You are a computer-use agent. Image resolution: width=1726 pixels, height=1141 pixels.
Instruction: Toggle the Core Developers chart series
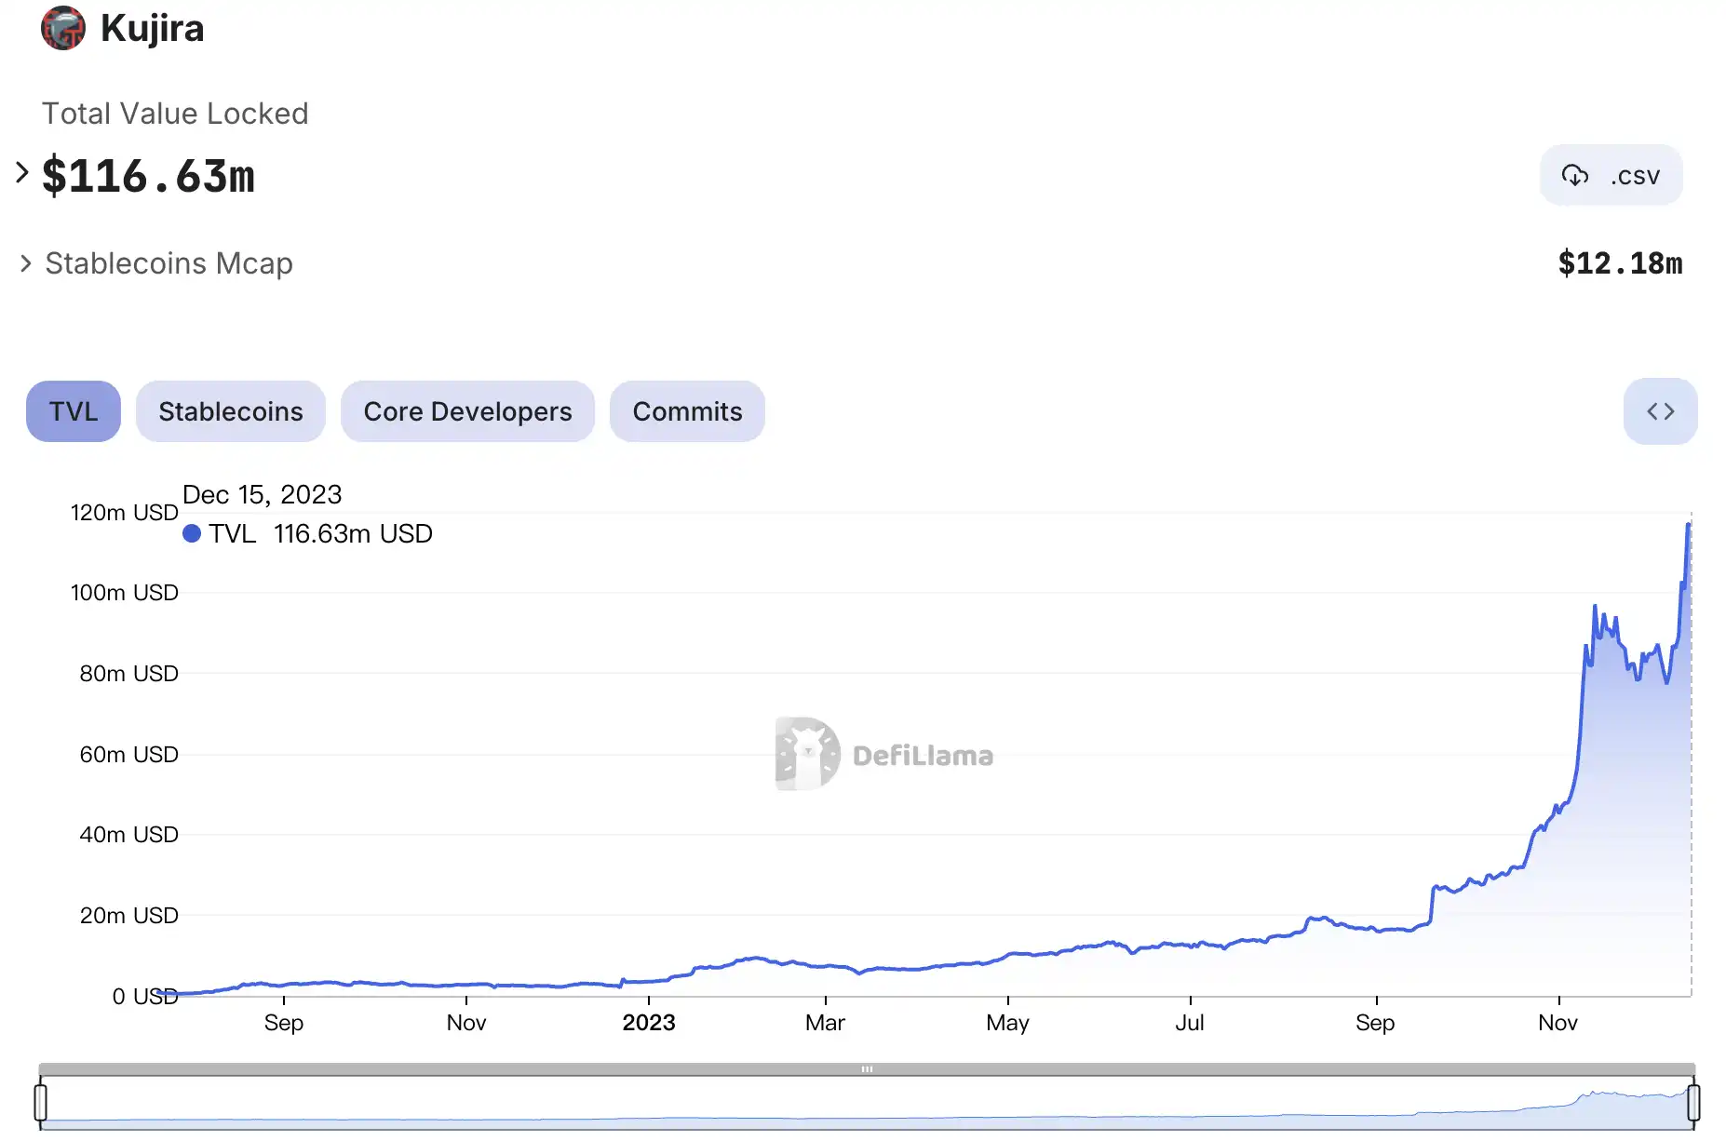pos(467,411)
